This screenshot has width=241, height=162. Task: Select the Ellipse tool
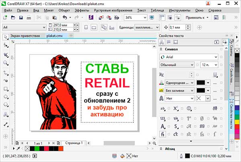pyautogui.click(x=6, y=97)
